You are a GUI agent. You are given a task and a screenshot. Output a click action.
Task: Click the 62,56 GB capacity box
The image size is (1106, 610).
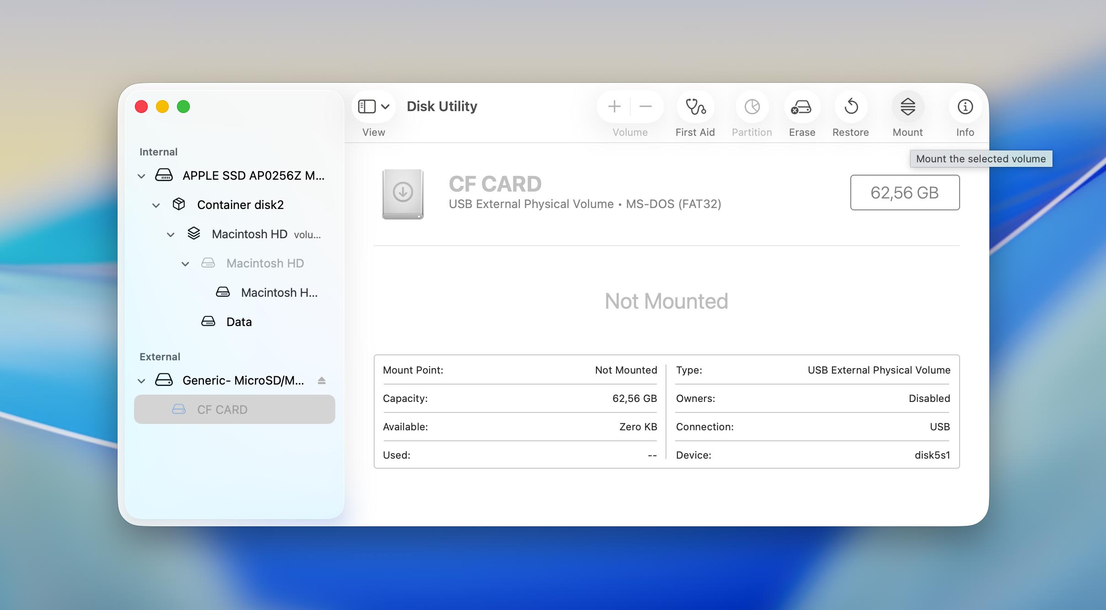pyautogui.click(x=904, y=193)
